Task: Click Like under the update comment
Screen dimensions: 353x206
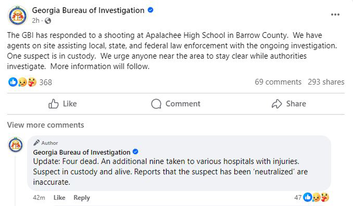Action: (x=60, y=198)
